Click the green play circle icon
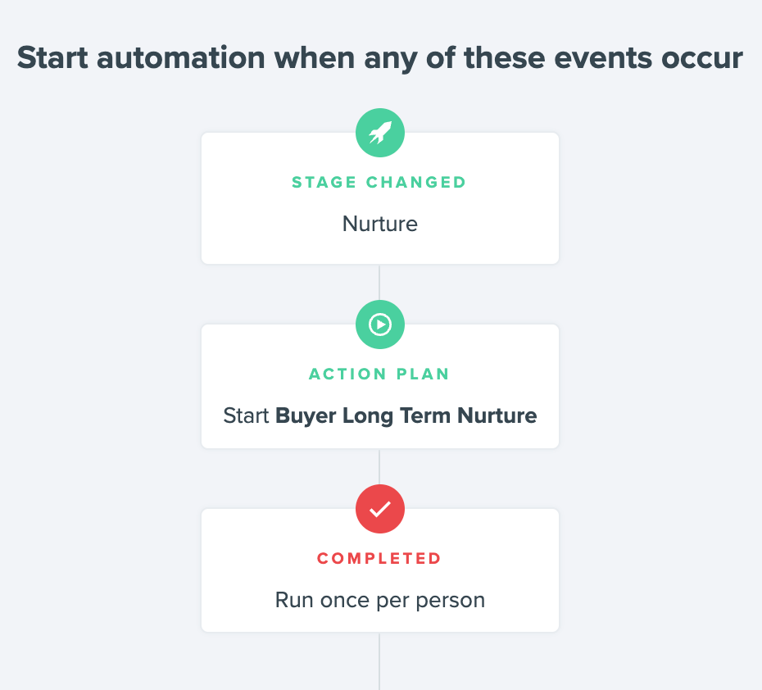 point(380,325)
